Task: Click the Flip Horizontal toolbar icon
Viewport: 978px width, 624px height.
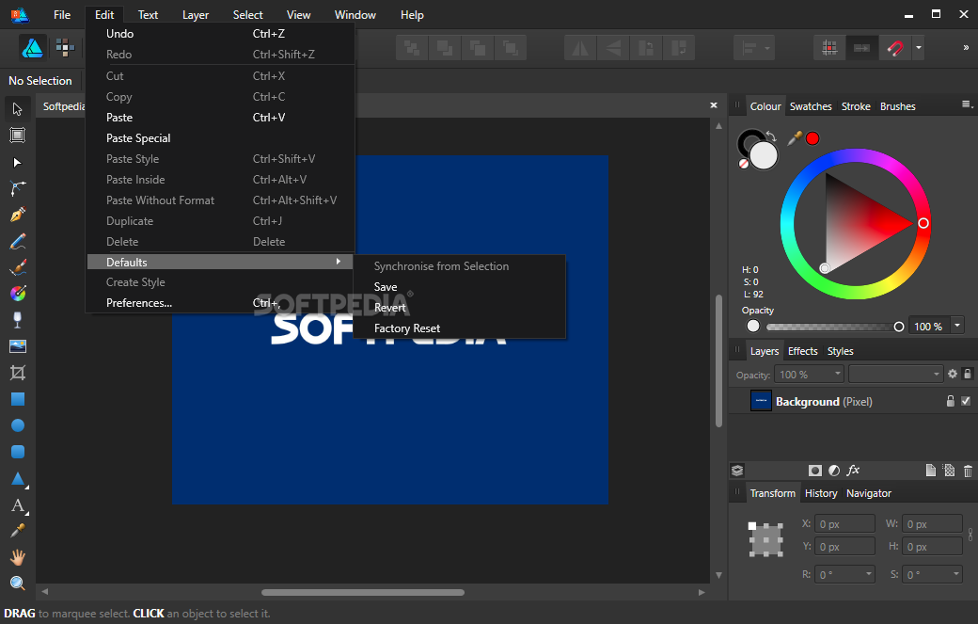Action: (580, 48)
